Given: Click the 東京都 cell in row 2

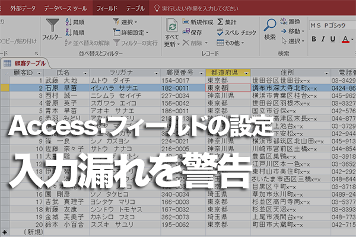Looking at the screenshot, I should pos(228,88).
